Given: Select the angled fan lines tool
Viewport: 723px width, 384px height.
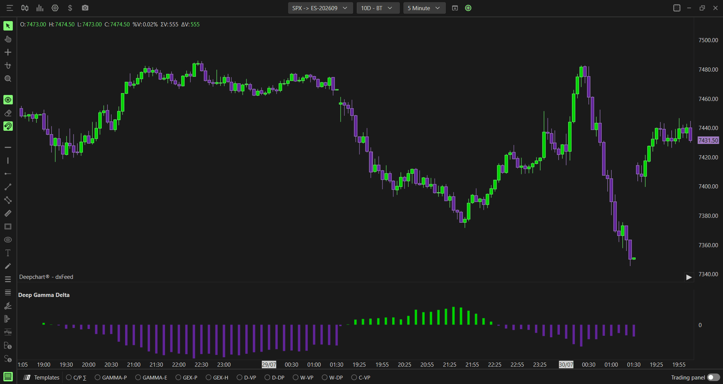Looking at the screenshot, I should coord(8,306).
